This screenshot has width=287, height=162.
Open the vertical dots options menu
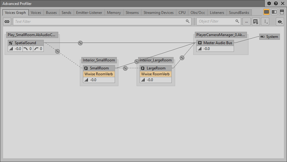click(x=266, y=22)
